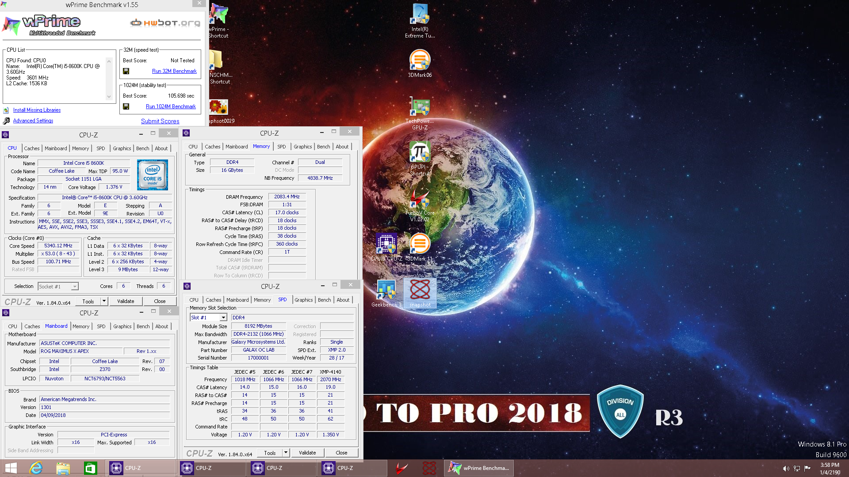The width and height of the screenshot is (849, 477).
Task: Click the save icon beside 32M Best Score
Action: [x=126, y=71]
